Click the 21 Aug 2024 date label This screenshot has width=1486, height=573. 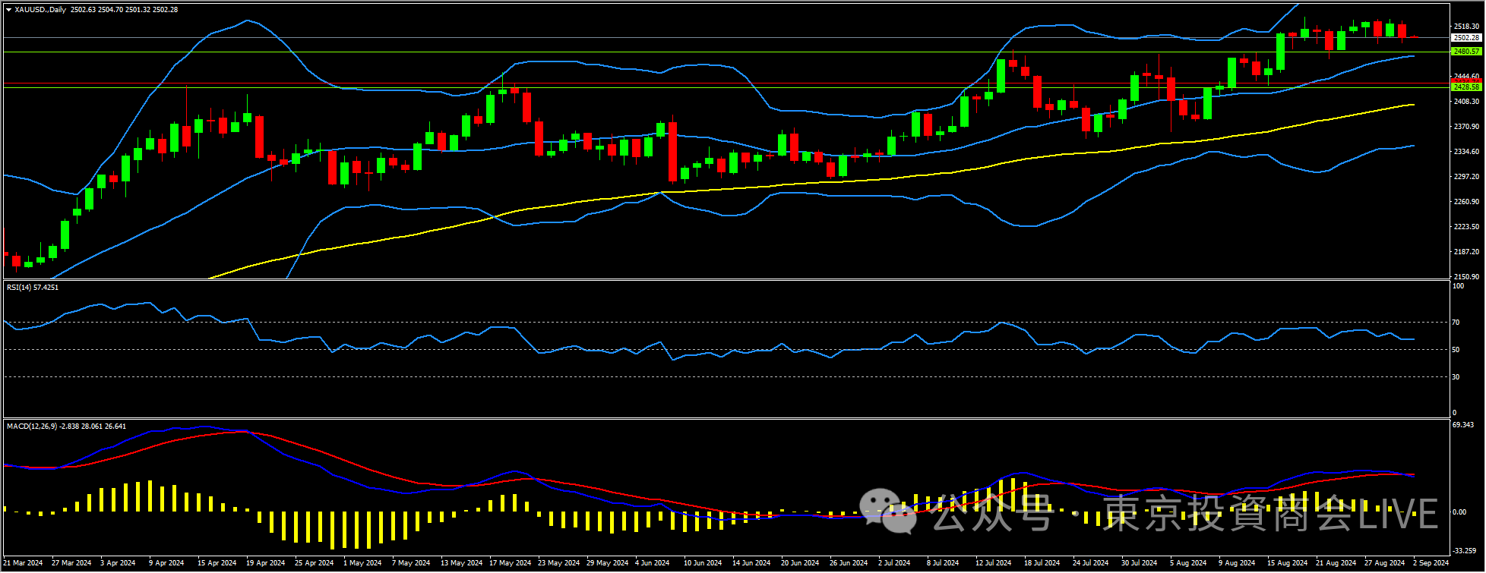pos(1336,563)
